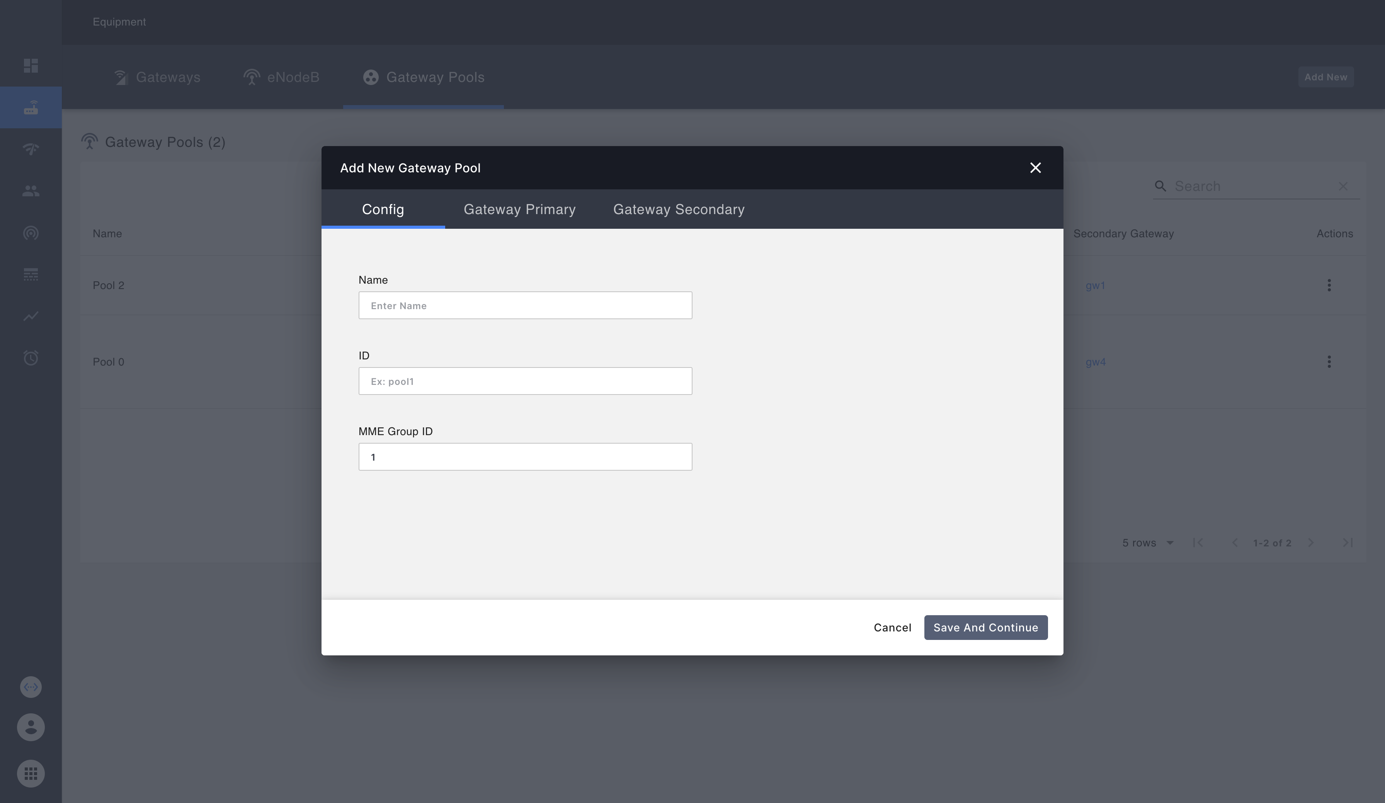This screenshot has height=803, width=1385.
Task: Open the user profile icon in the sidebar
Action: (x=31, y=727)
